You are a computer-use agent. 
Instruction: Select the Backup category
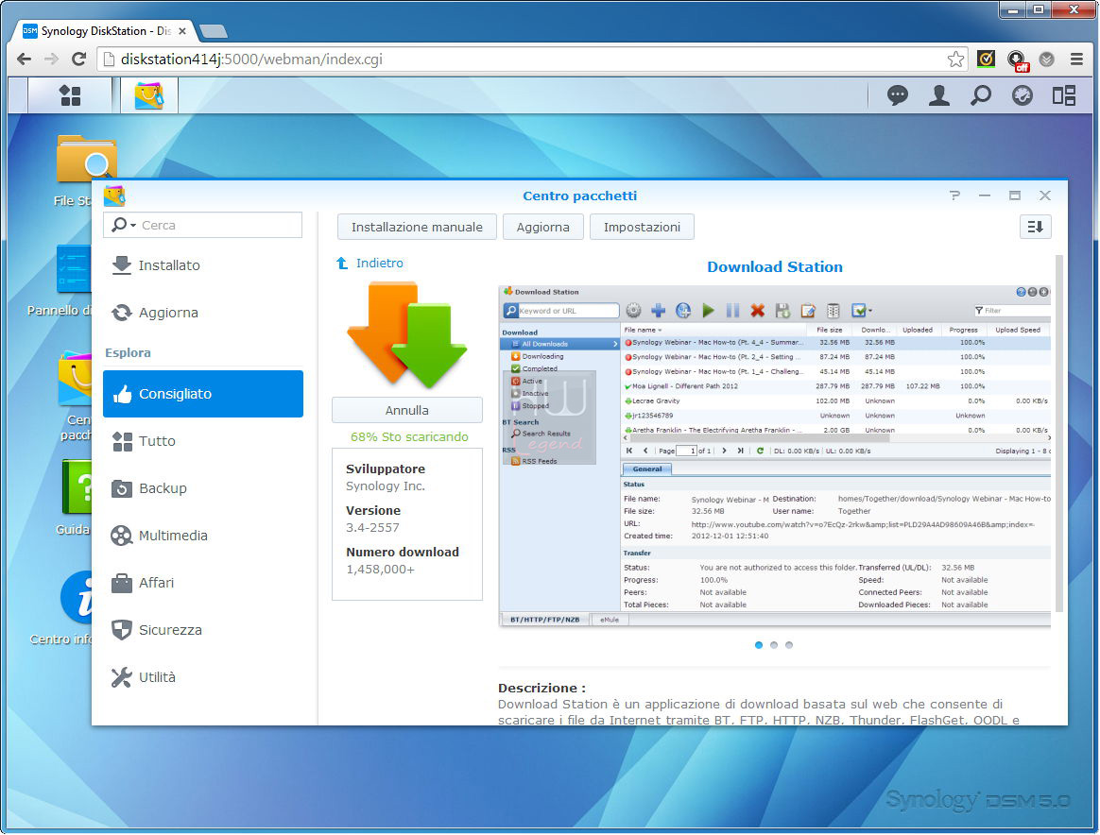203,488
